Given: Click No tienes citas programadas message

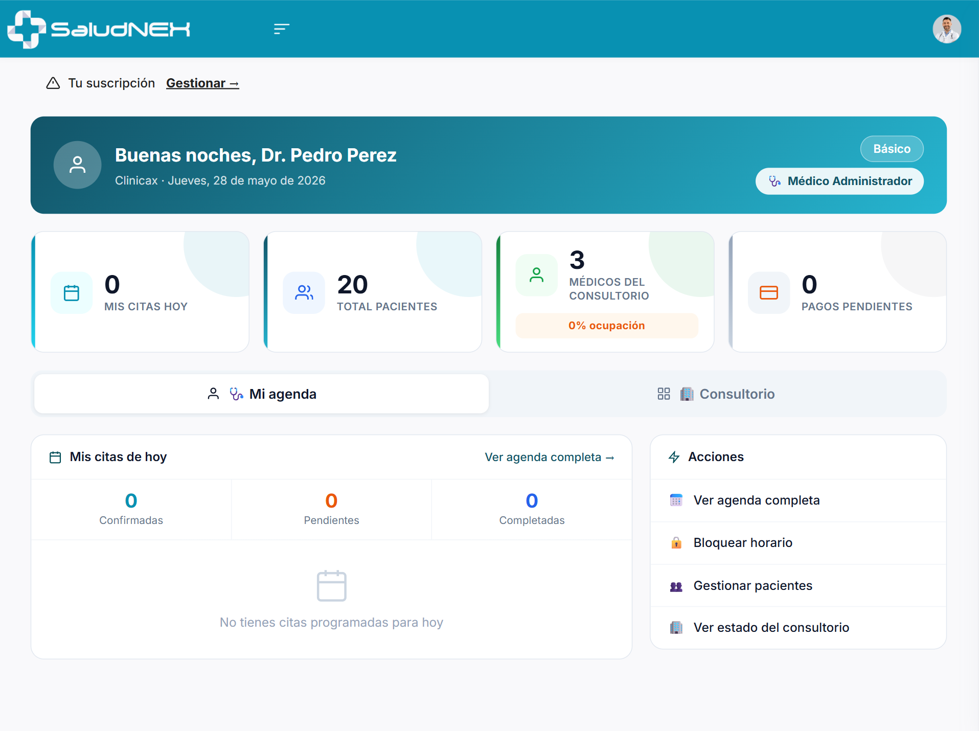Looking at the screenshot, I should (x=331, y=623).
